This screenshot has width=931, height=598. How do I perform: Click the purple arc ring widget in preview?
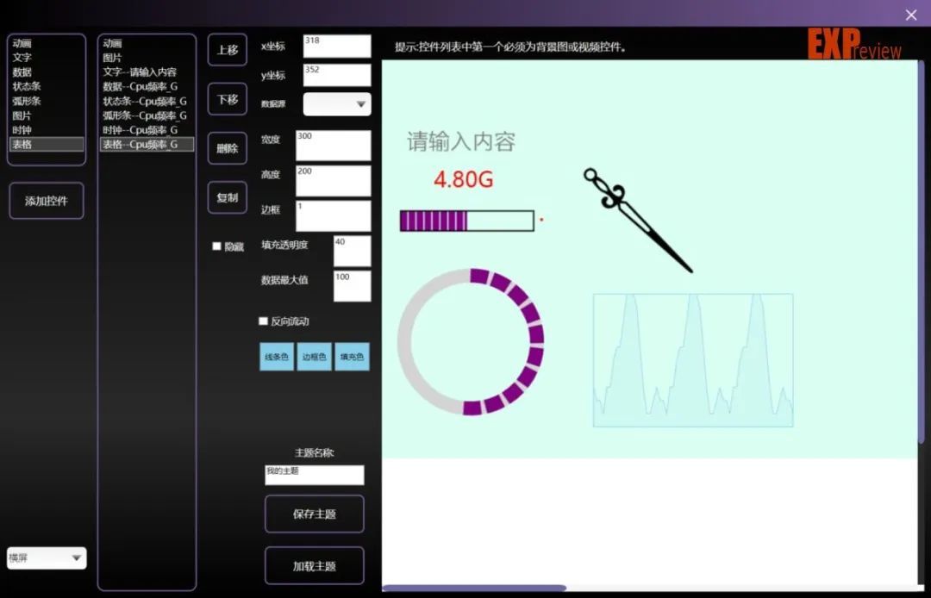[471, 342]
